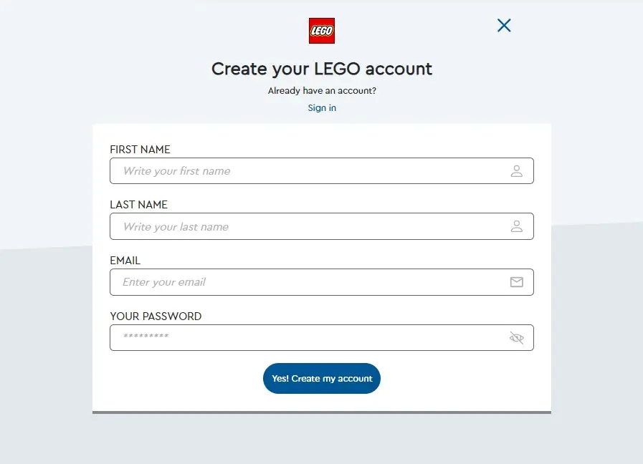Toggle password visibility eye icon
643x464 pixels.
coord(516,337)
